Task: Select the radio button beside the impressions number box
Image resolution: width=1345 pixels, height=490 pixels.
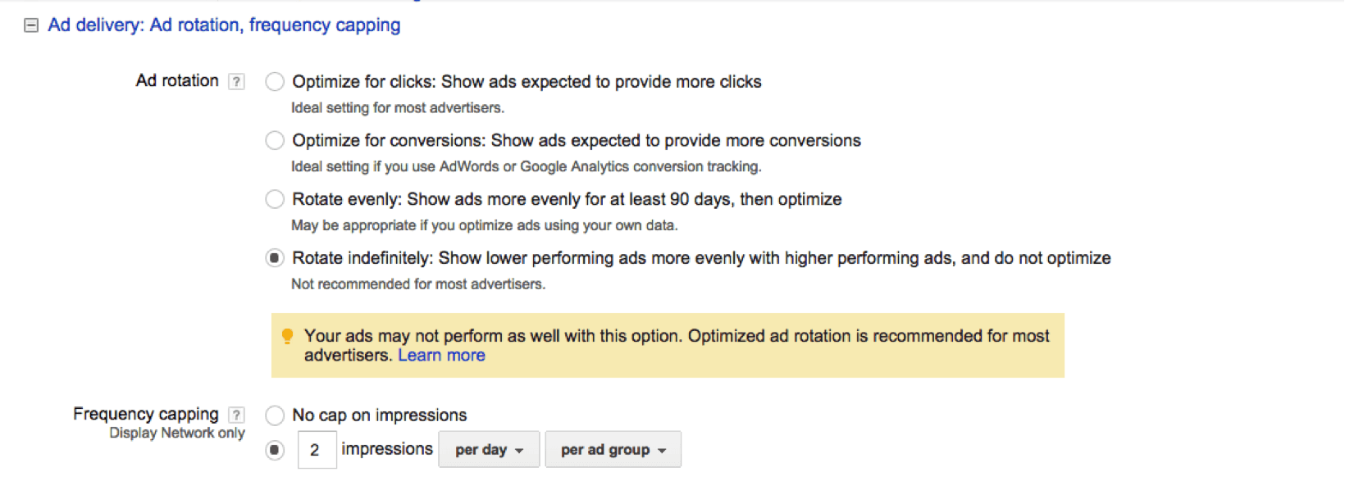Action: coord(275,450)
